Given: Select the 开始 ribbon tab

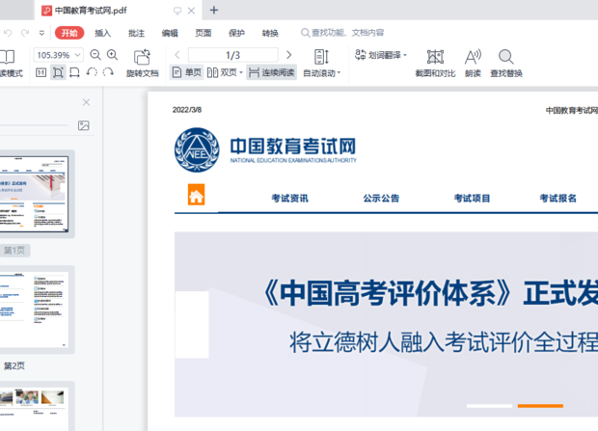Looking at the screenshot, I should click(69, 33).
